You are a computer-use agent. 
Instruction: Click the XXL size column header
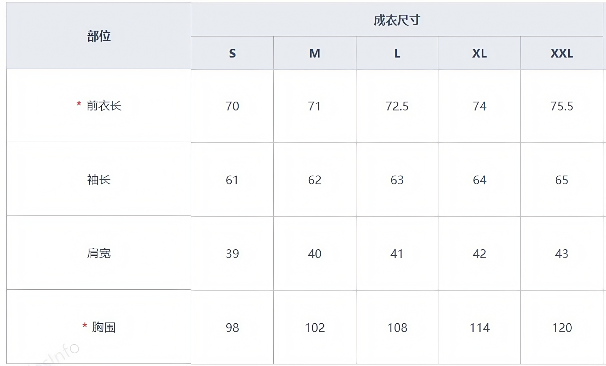pyautogui.click(x=562, y=53)
